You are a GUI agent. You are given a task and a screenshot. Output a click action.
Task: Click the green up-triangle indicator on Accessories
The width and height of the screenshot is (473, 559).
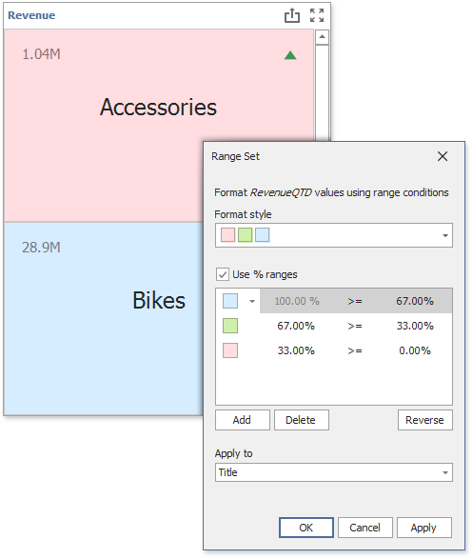(x=290, y=55)
